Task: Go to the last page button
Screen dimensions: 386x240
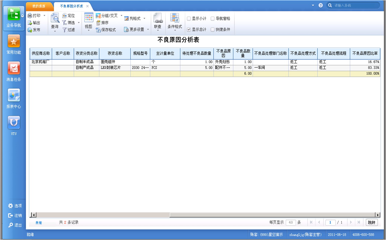Action: (x=359, y=222)
